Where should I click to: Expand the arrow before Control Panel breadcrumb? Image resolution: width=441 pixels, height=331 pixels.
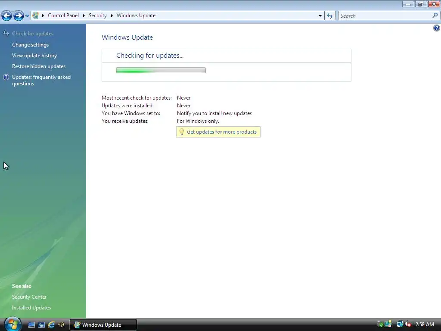(x=43, y=16)
